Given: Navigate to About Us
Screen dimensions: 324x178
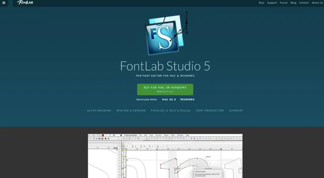Looking at the screenshot, I should pos(317,3).
